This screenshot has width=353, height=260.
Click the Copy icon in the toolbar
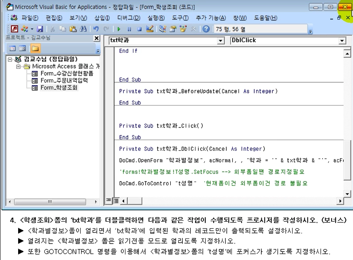pyautogui.click(x=62, y=29)
